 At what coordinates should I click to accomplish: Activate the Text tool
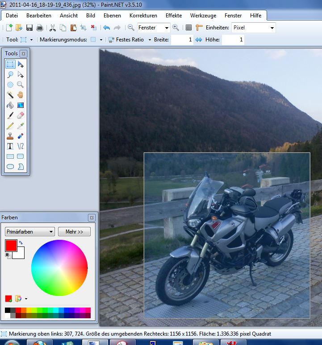10,146
